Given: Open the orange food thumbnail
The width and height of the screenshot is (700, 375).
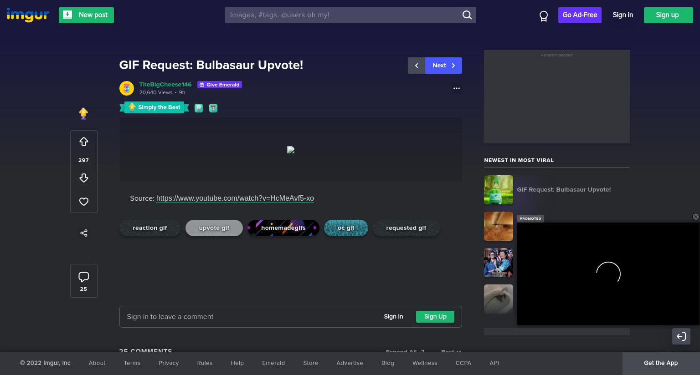Looking at the screenshot, I should tap(499, 226).
